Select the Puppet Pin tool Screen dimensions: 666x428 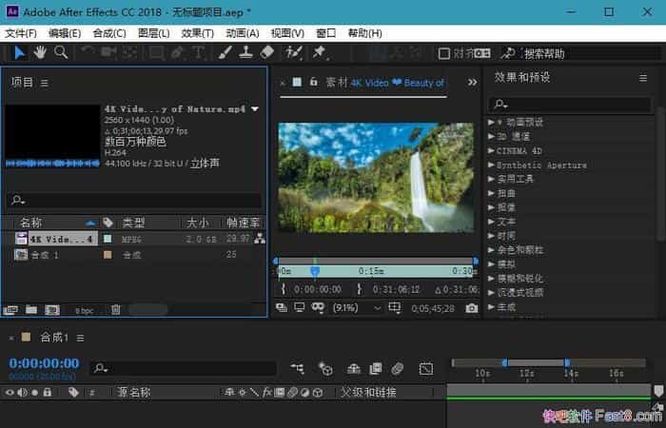click(320, 52)
